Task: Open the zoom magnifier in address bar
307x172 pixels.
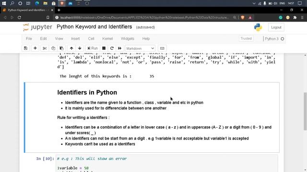Action: click(x=235, y=18)
